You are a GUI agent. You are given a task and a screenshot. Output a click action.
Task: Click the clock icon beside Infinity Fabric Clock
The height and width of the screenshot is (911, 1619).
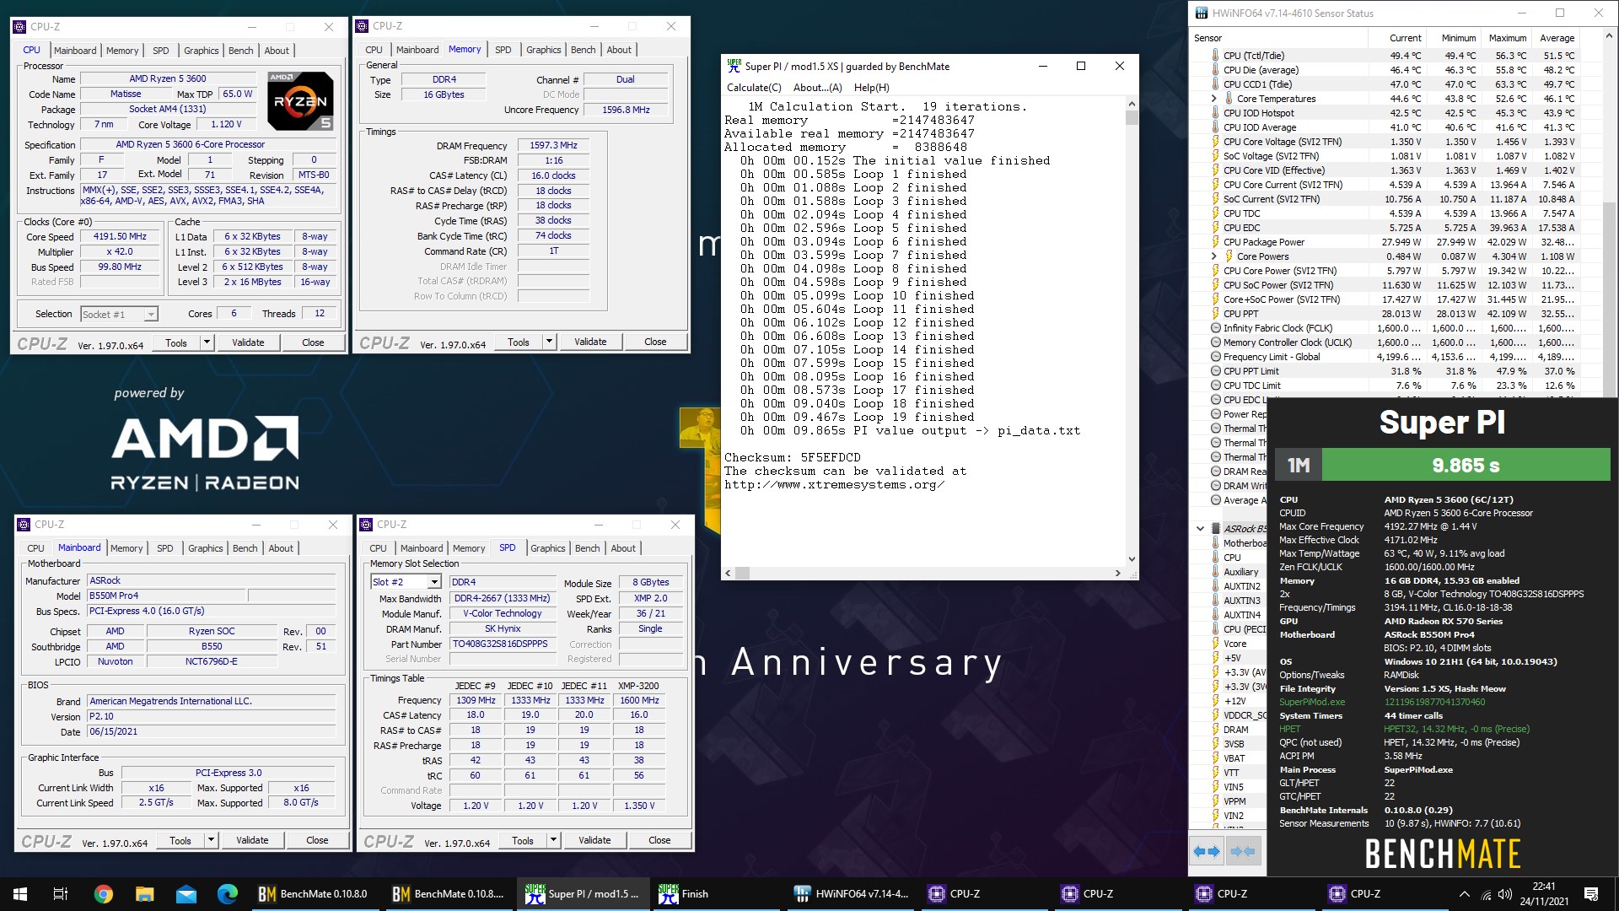click(1215, 328)
